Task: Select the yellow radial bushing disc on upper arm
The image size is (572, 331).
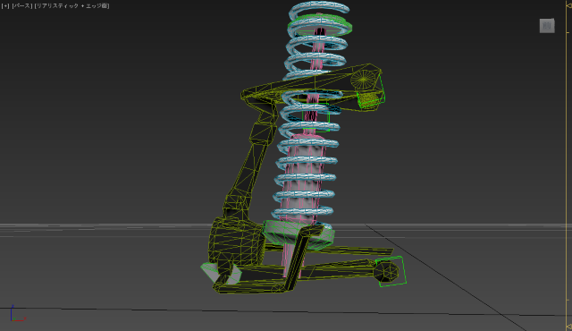Action: 364,80
